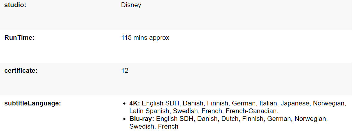Image resolution: width=353 pixels, height=139 pixels.
Task: Click the subtitleLanguage label
Action: (33, 104)
